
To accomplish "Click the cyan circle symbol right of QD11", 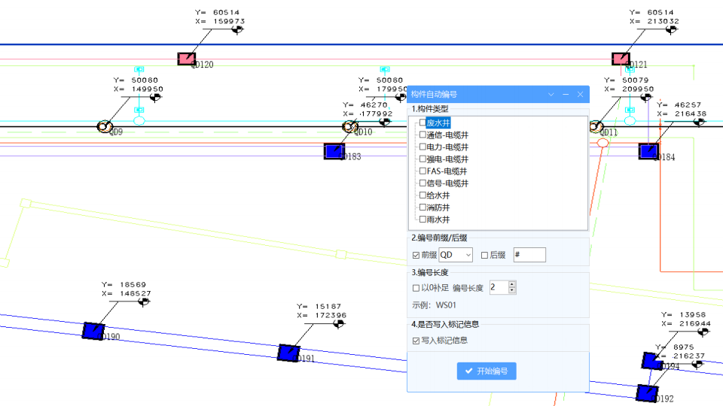I will pyautogui.click(x=630, y=120).
